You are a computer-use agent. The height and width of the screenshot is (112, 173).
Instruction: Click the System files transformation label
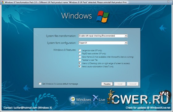[x=61, y=36]
